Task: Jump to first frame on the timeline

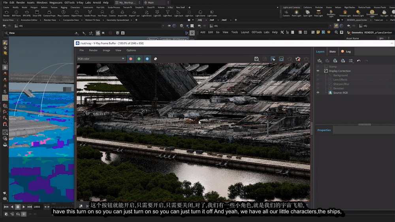Action: pyautogui.click(x=6, y=207)
